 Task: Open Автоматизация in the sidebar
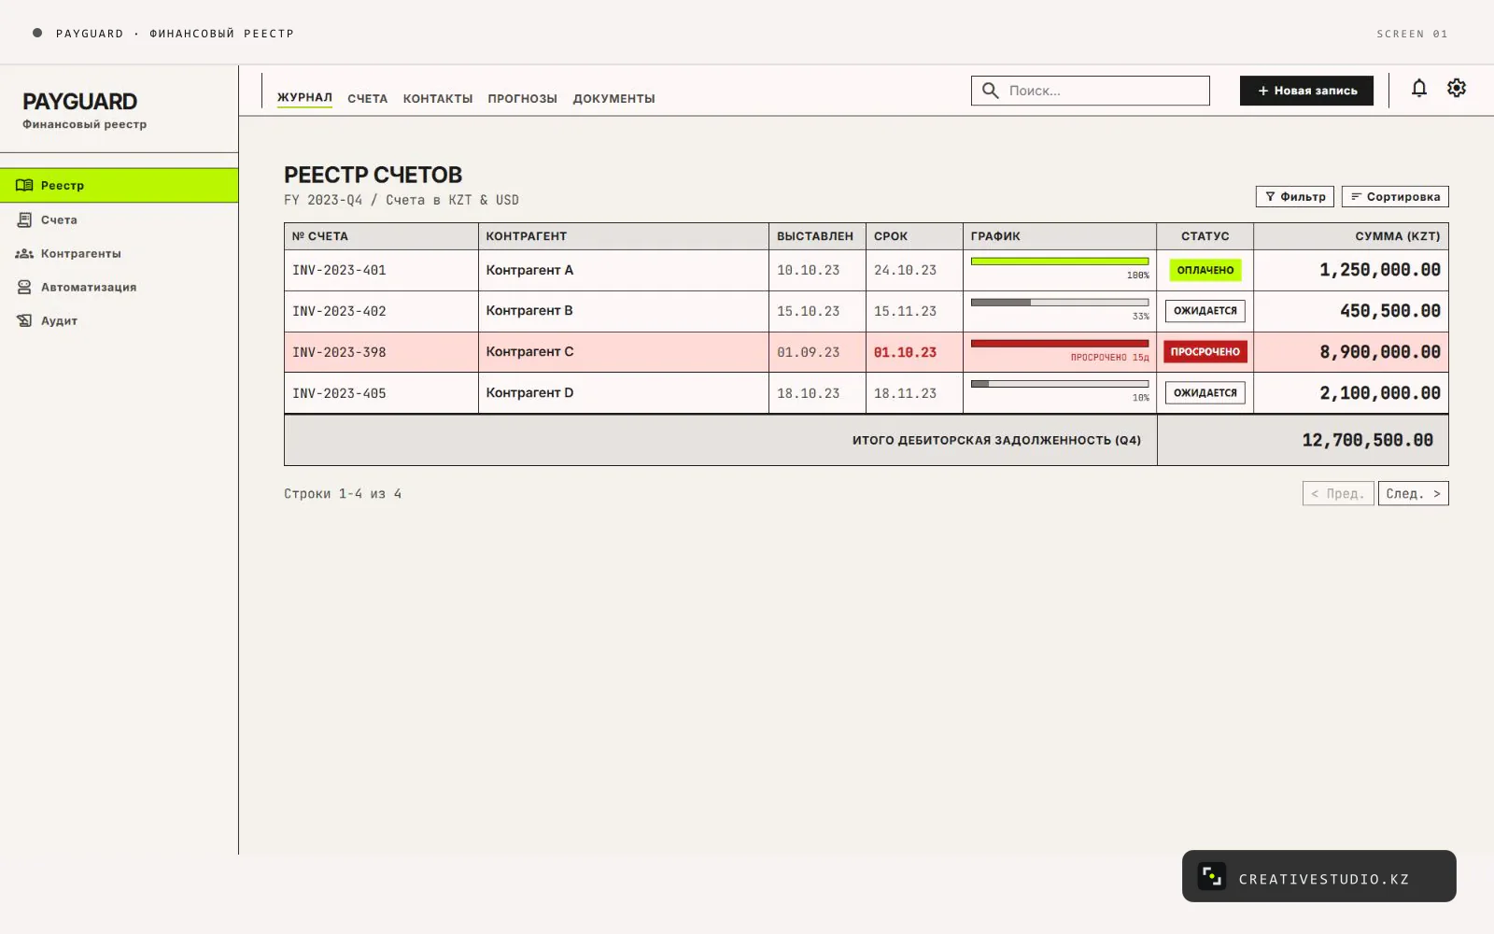[120, 287]
